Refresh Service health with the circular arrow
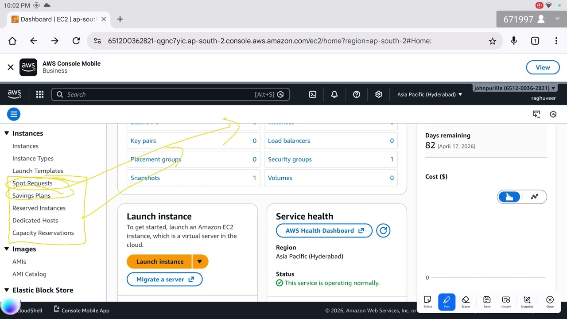 pyautogui.click(x=383, y=230)
